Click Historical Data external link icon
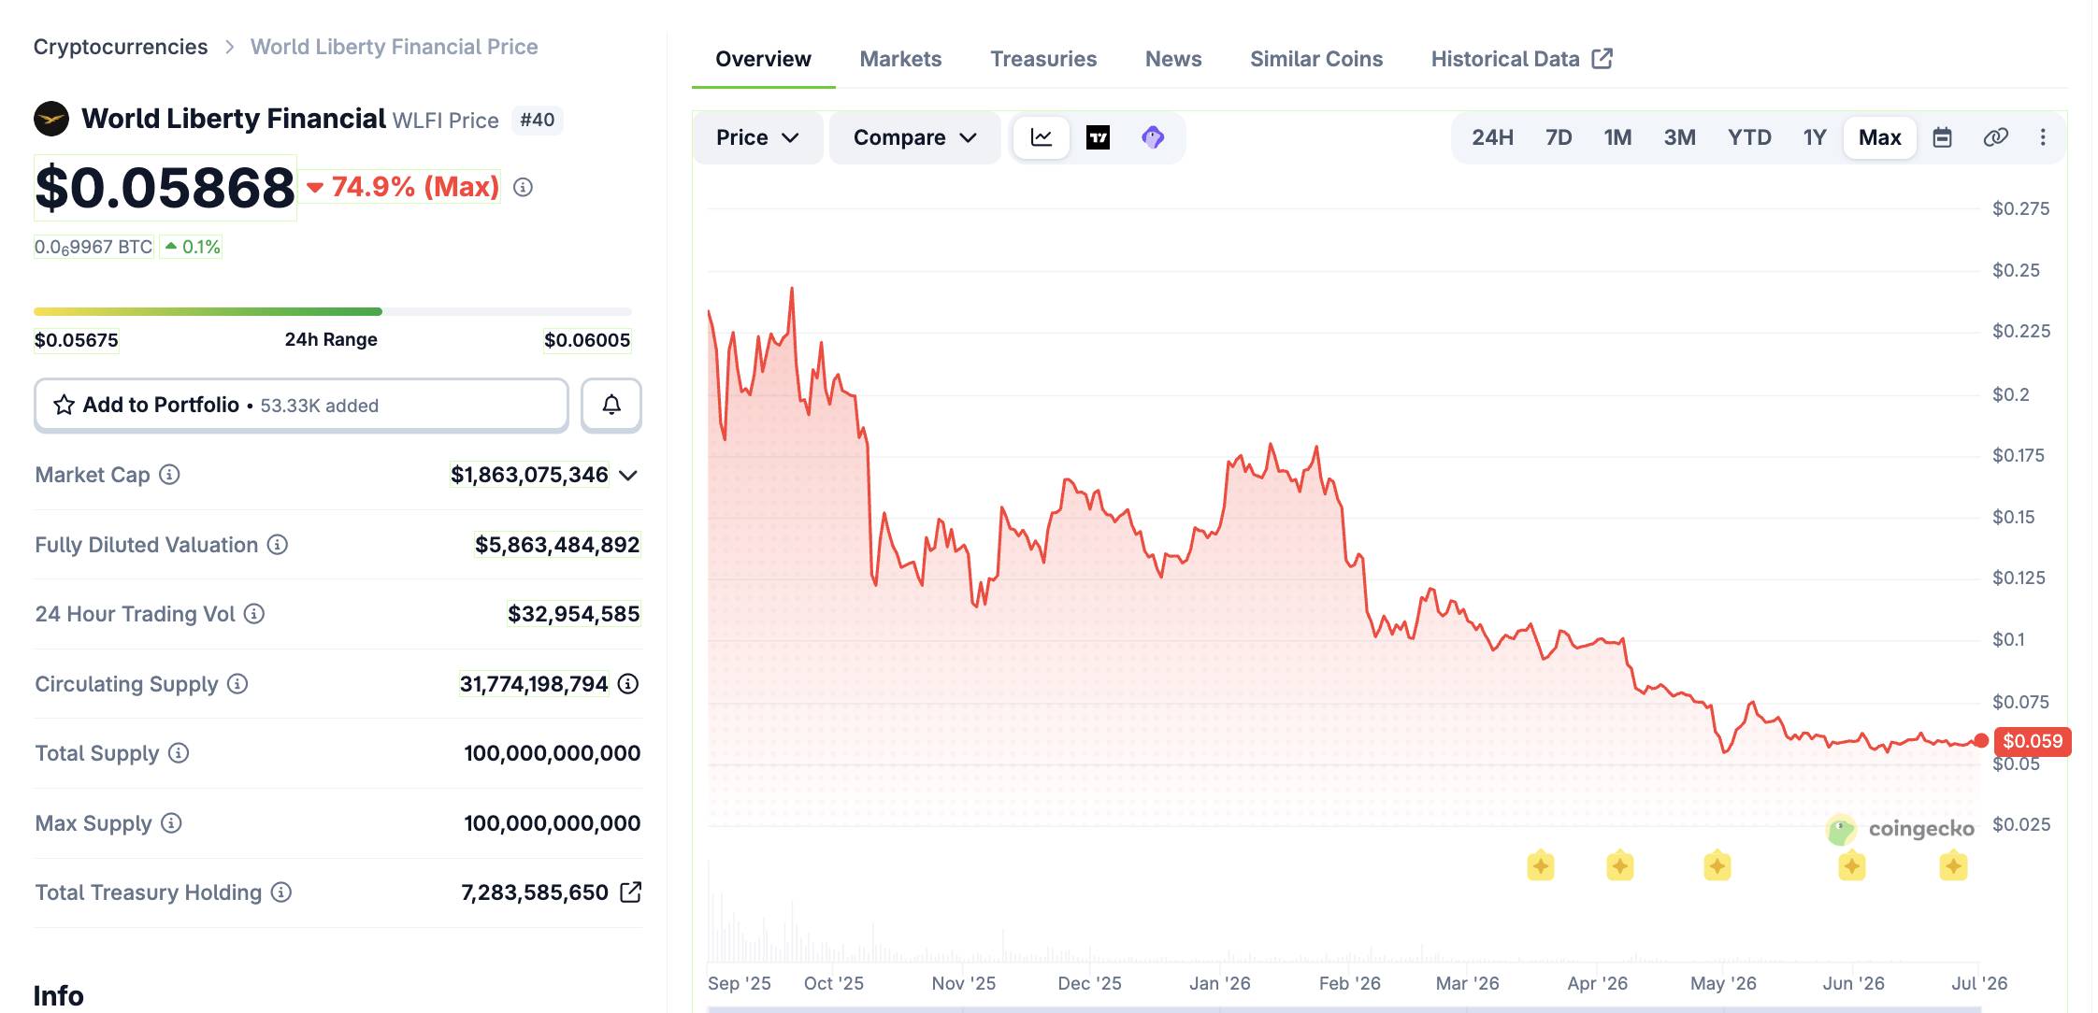The image size is (2098, 1013). click(x=1602, y=58)
